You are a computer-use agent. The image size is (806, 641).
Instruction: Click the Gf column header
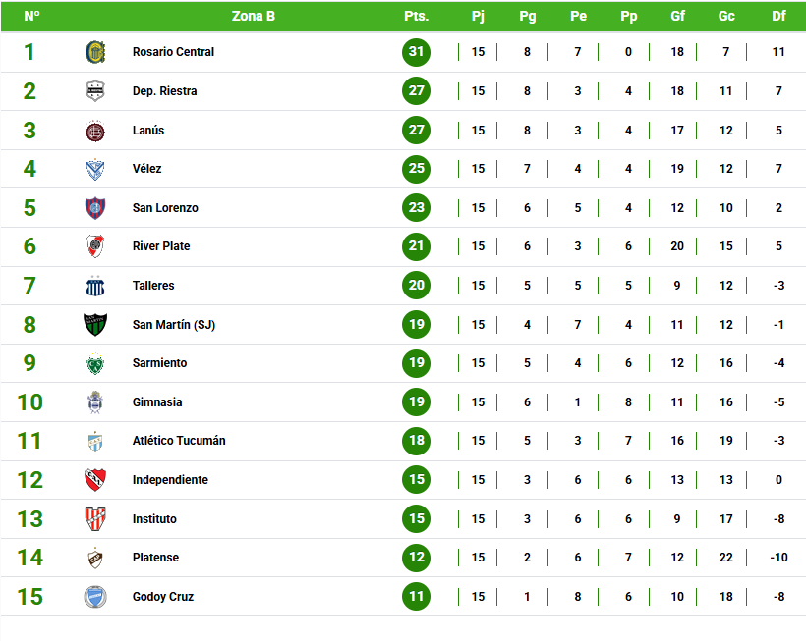pyautogui.click(x=677, y=17)
